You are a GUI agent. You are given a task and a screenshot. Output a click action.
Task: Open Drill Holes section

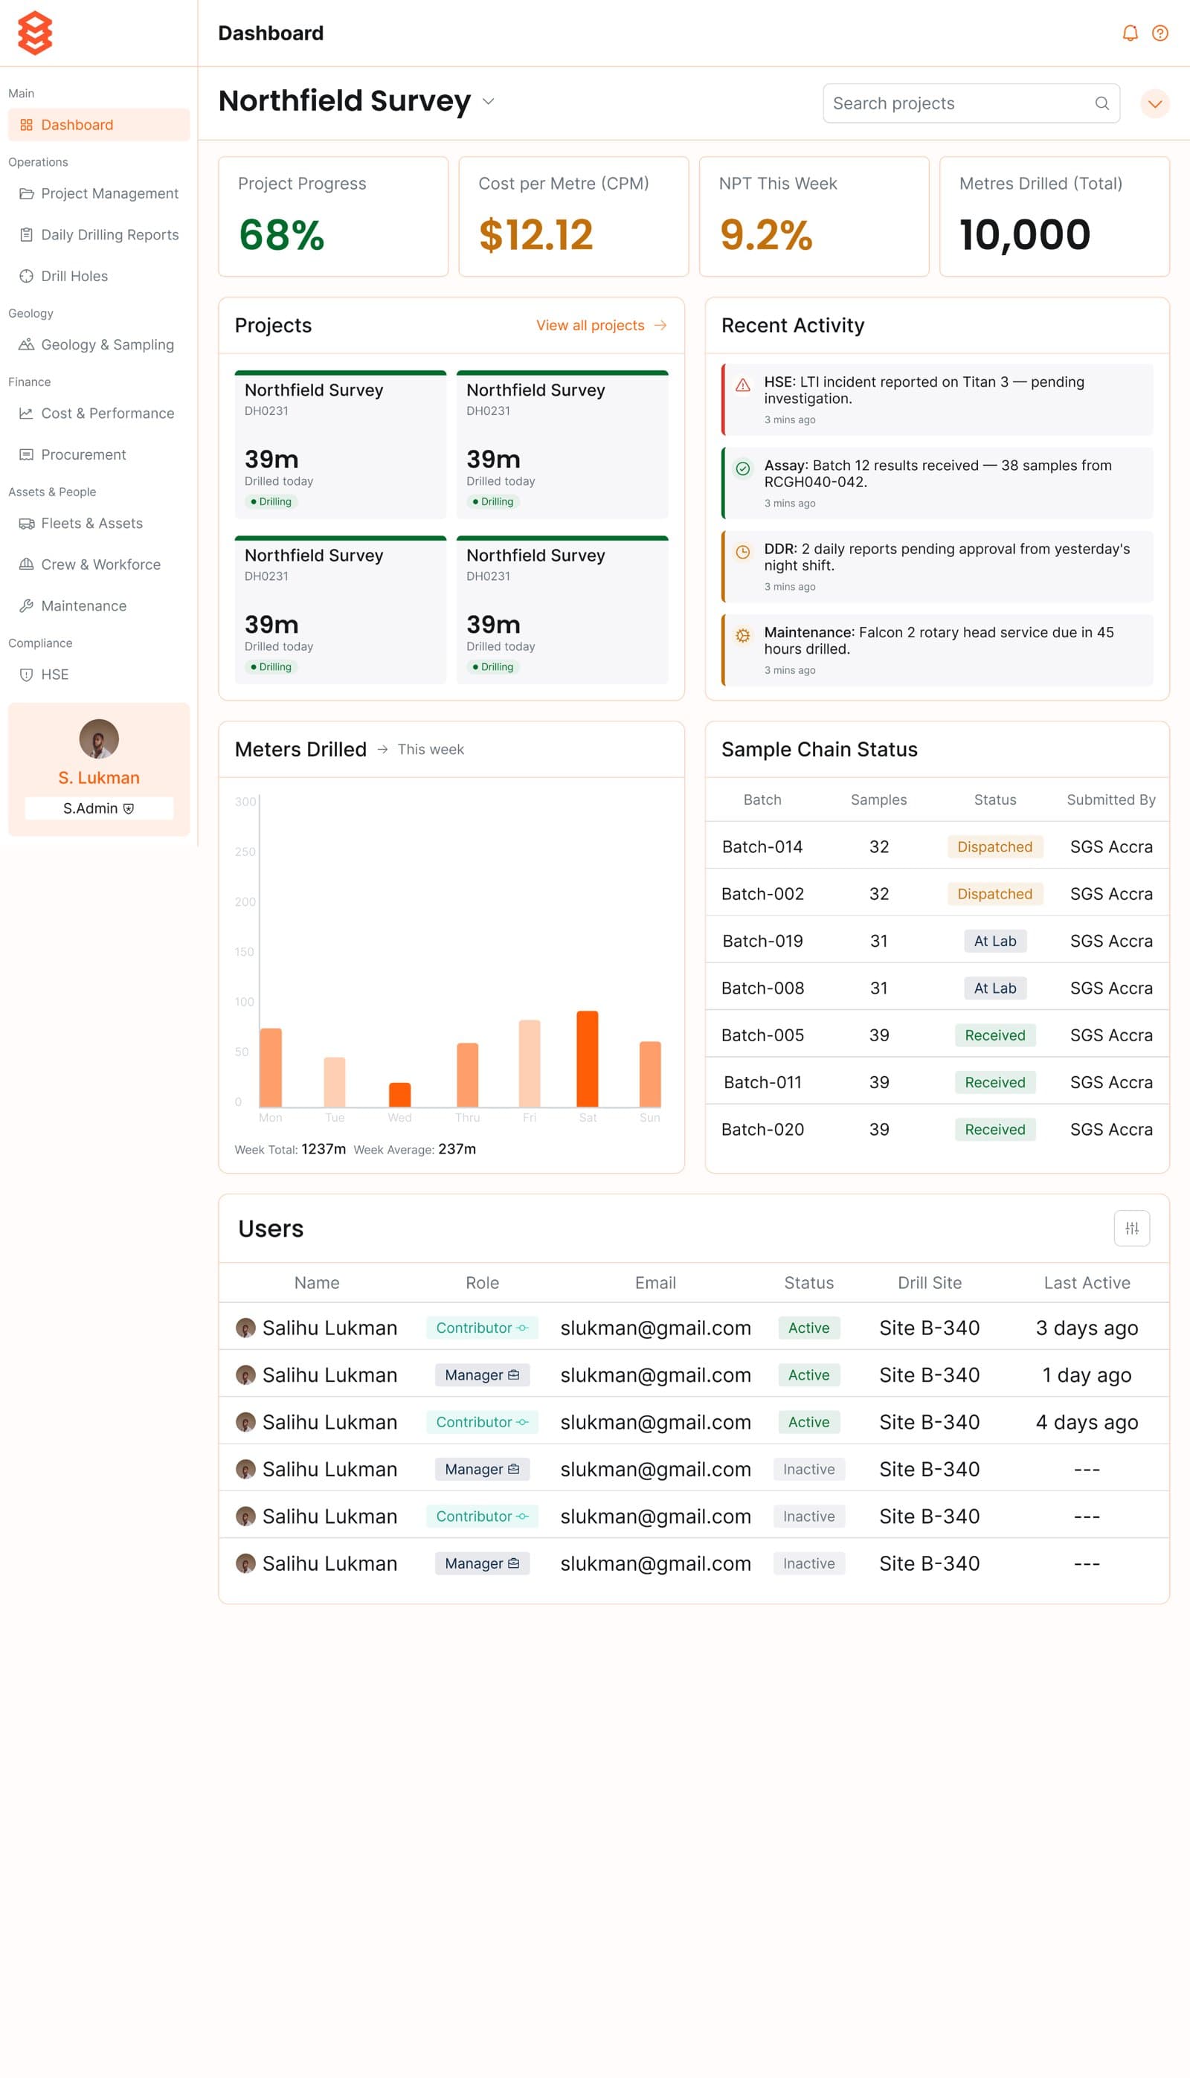[99, 276]
